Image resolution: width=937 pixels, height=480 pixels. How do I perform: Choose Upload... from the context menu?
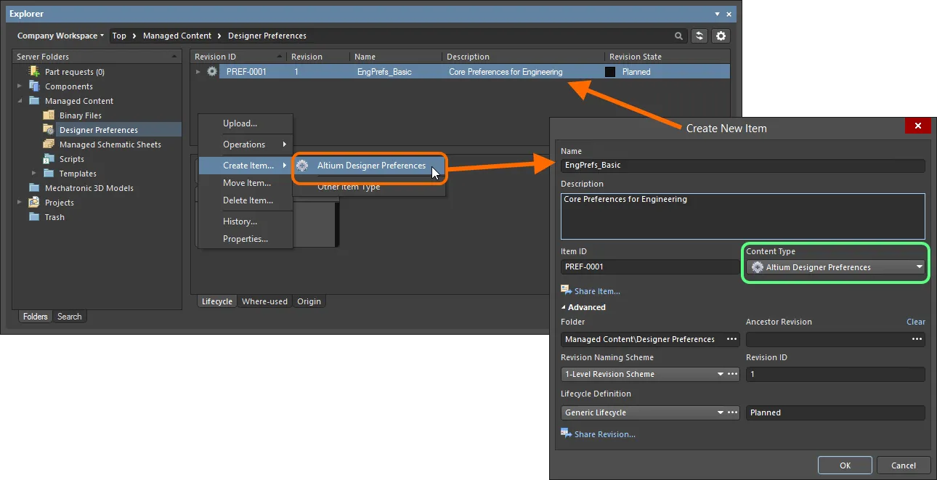240,123
